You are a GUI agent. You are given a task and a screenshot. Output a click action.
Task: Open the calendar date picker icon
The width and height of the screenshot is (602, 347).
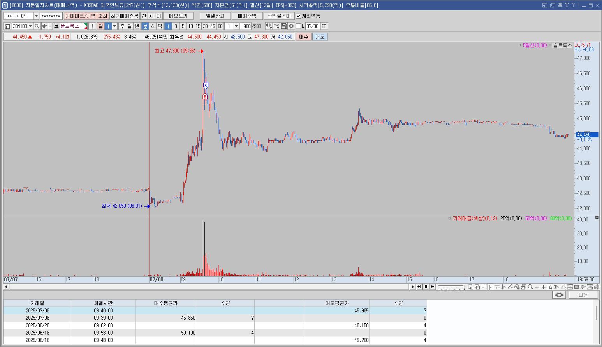tap(324, 26)
